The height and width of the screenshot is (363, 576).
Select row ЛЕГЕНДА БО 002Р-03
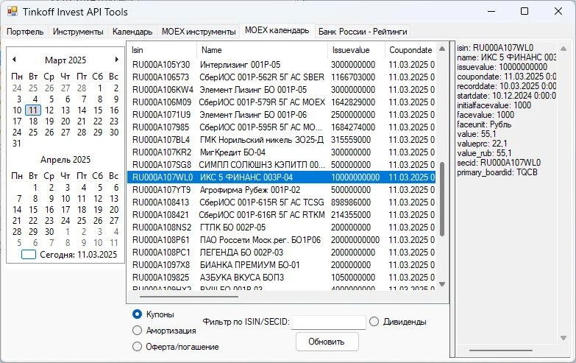282,253
